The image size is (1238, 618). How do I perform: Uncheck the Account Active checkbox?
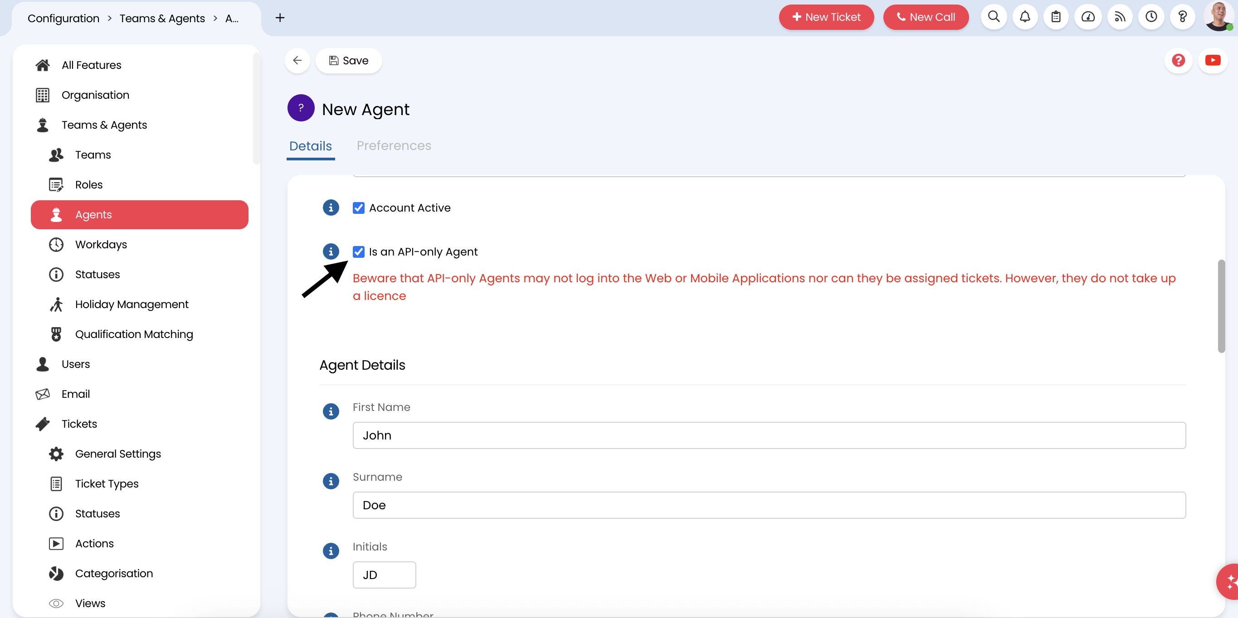pyautogui.click(x=359, y=208)
